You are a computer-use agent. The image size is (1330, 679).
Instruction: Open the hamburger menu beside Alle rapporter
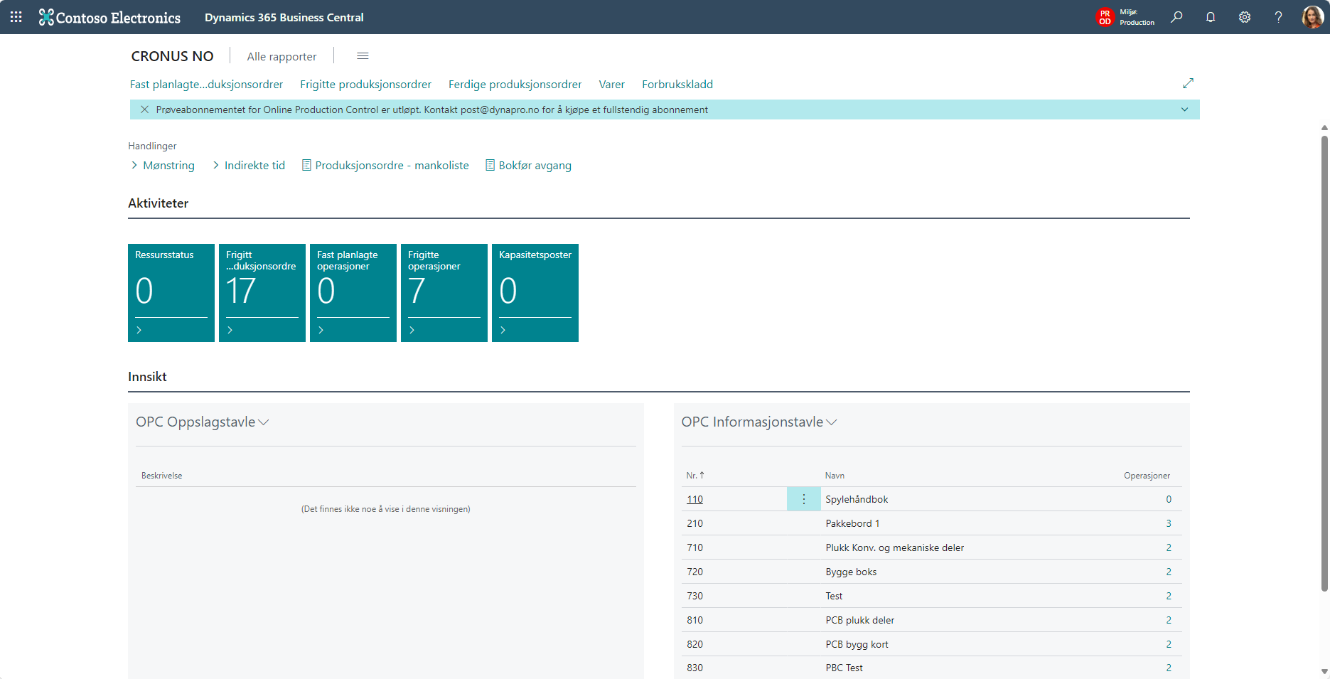click(x=363, y=56)
